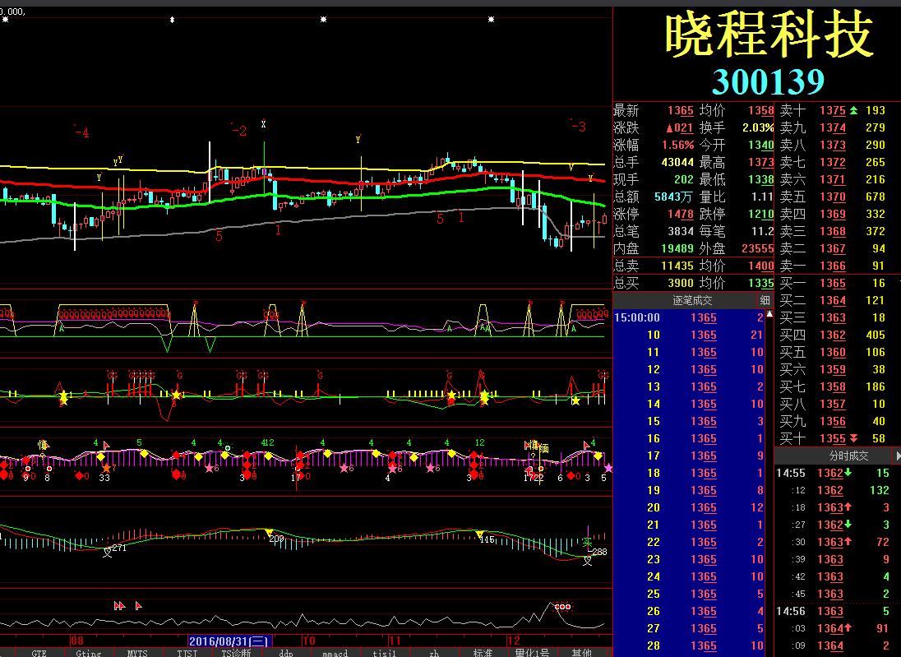Click the 内盘 value 19489
The height and width of the screenshot is (657, 901).
pos(677,248)
